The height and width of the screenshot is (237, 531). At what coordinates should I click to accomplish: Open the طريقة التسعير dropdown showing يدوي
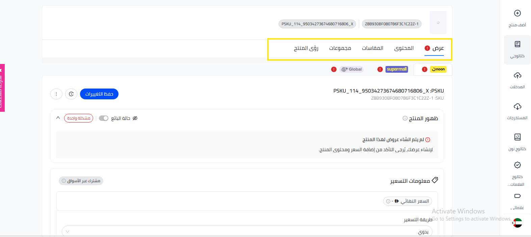247,231
